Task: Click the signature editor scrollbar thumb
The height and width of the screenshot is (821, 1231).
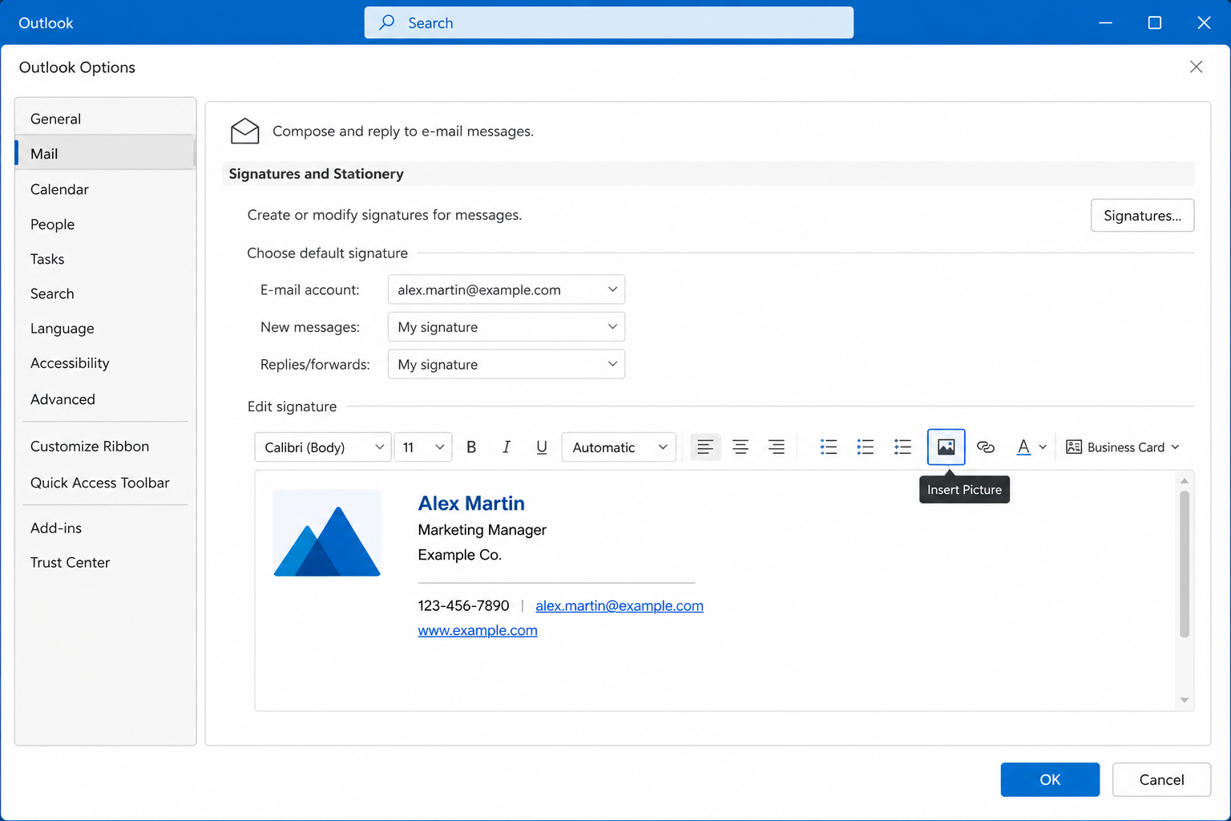Action: [x=1185, y=564]
